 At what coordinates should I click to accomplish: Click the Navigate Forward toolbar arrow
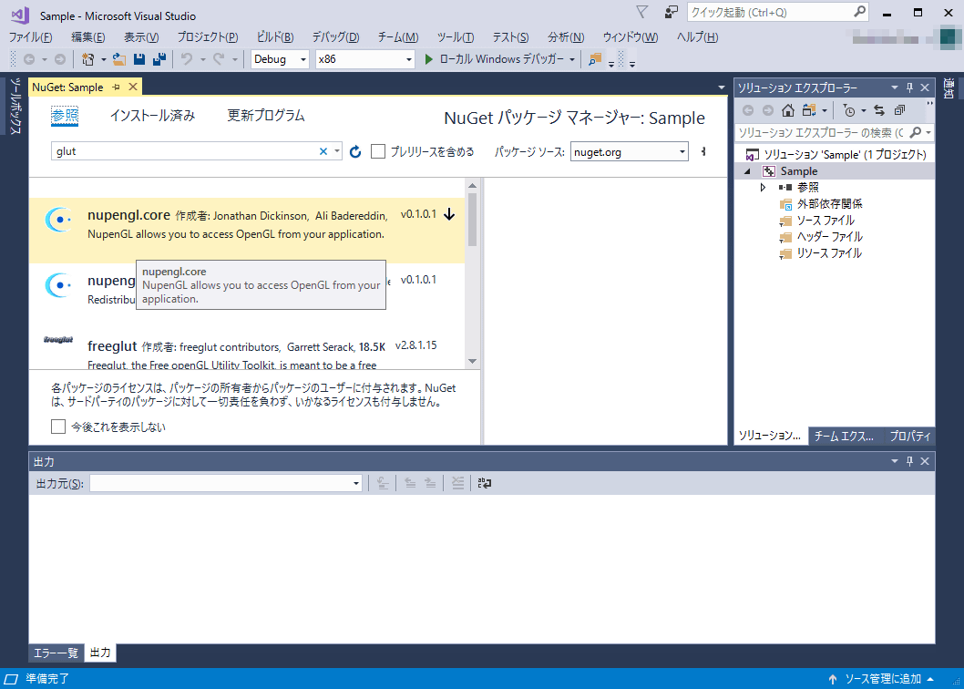click(59, 59)
